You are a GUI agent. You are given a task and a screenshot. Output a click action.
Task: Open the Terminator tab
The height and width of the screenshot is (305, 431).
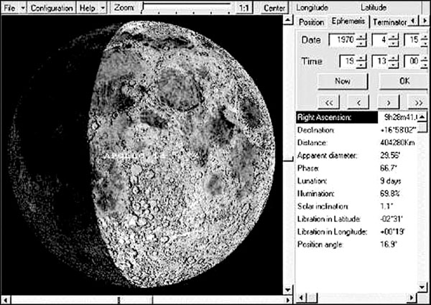pos(389,22)
